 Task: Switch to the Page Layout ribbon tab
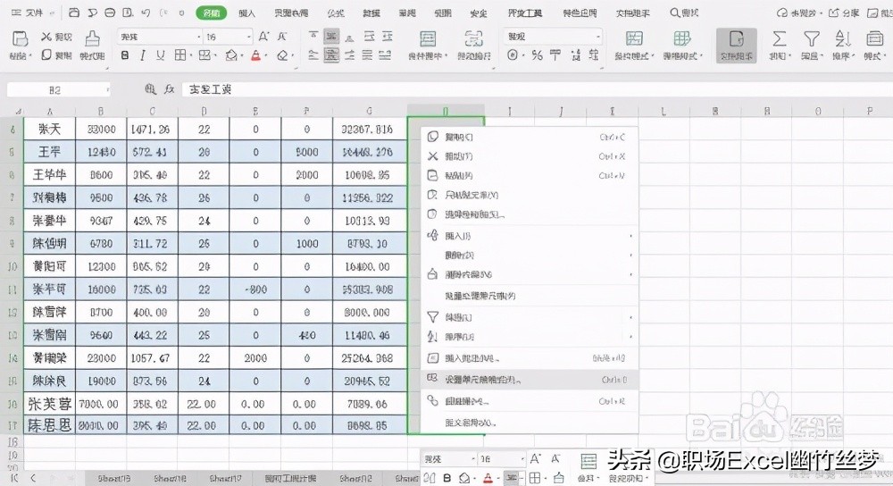click(x=291, y=13)
